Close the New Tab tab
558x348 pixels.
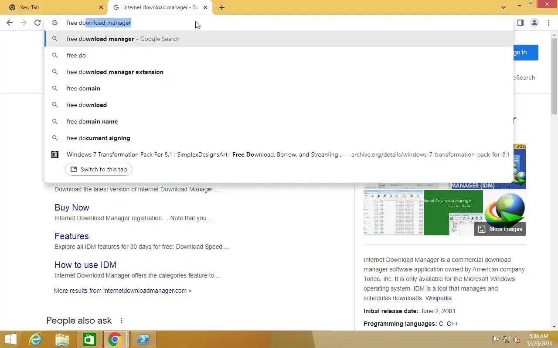pos(101,7)
